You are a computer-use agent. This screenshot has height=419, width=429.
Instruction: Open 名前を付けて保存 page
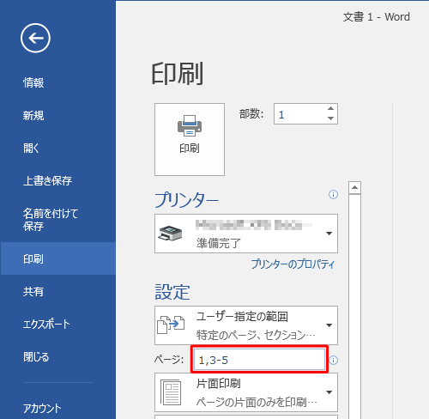51,220
